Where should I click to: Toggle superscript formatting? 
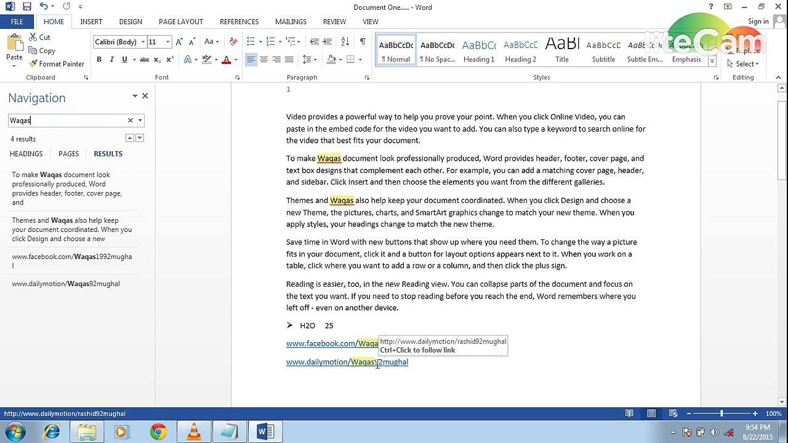[169, 60]
